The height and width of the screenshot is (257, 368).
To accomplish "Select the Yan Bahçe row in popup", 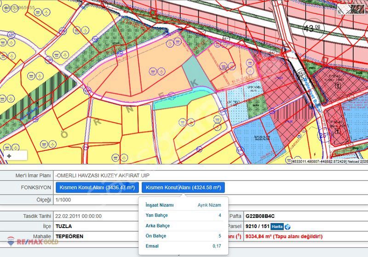I will pyautogui.click(x=183, y=215).
